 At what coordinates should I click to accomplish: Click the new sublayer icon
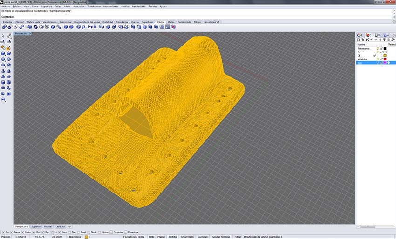[x=362, y=40]
